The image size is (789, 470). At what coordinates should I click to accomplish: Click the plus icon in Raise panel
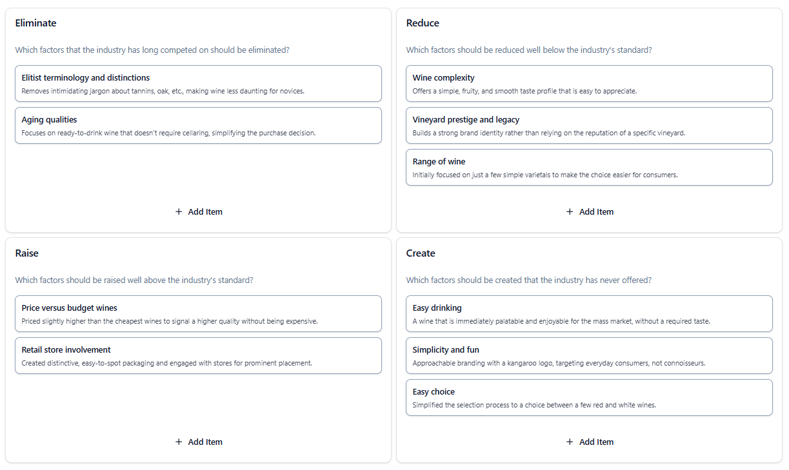pyautogui.click(x=179, y=442)
